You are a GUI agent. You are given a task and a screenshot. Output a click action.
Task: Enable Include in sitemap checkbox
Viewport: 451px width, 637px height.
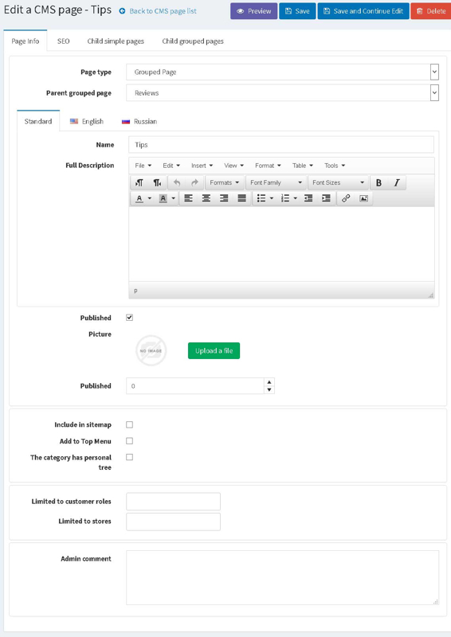129,424
